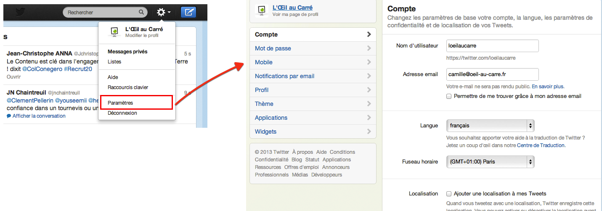Viewport: 602px width, 211px height.
Task: Click the profile avatar in the settings sidebar
Action: (x=262, y=10)
